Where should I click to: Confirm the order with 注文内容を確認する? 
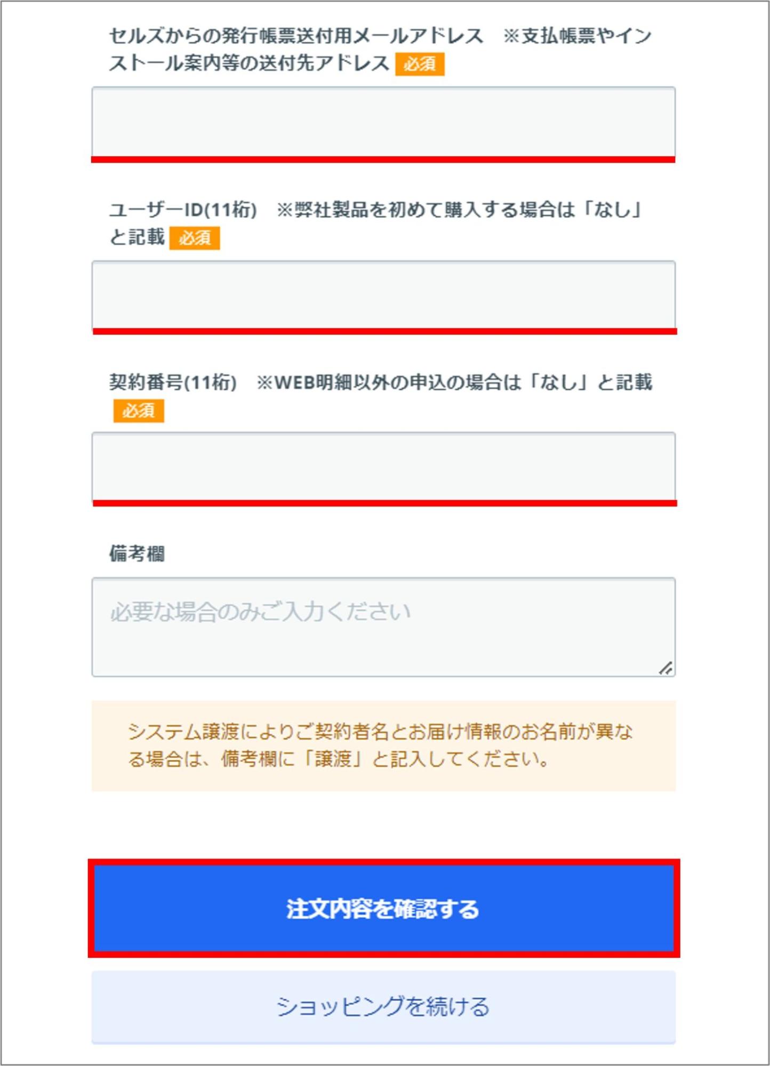383,908
